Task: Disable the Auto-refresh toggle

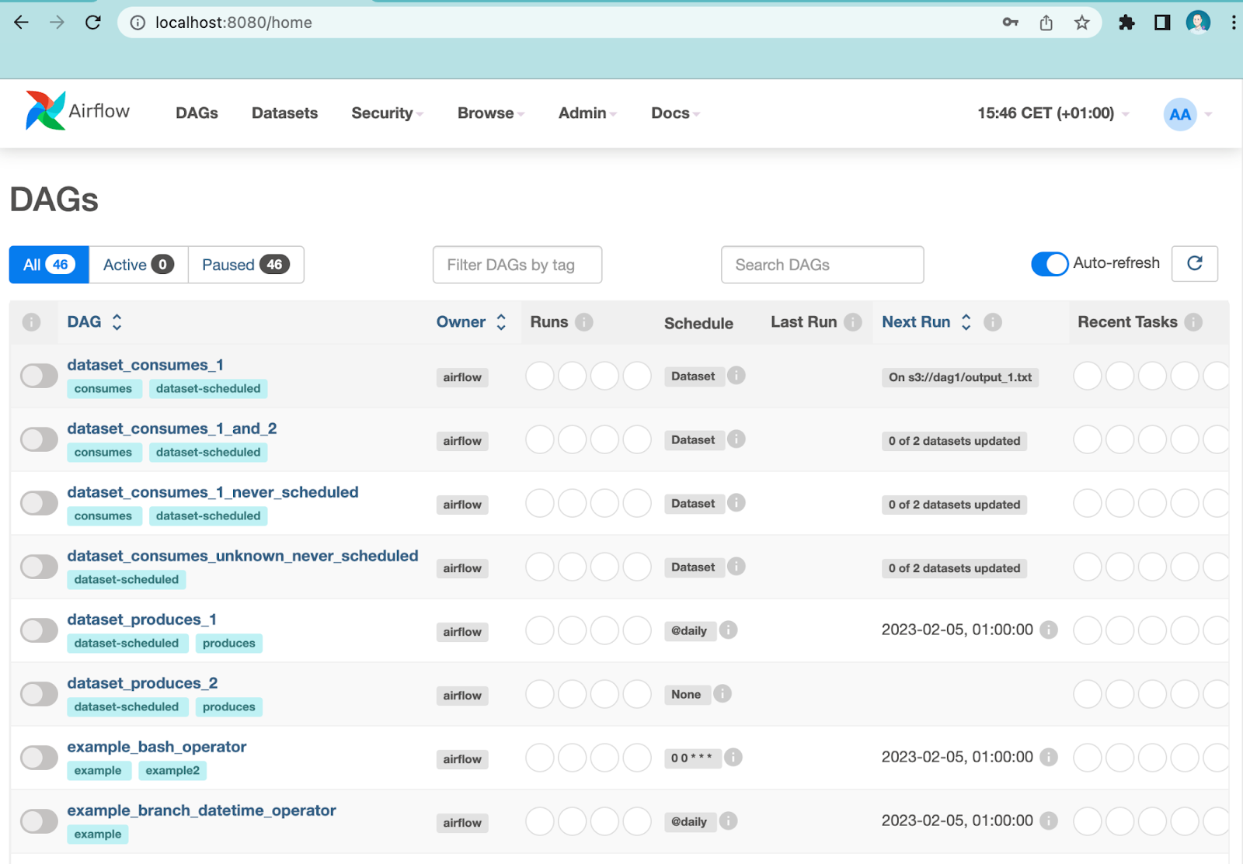Action: point(1050,264)
